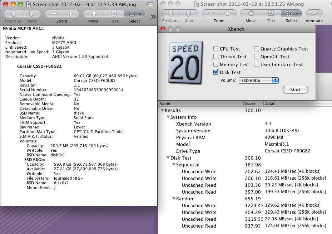
Task: Click the SSD 60Gb: volume heading
Action: (35, 160)
